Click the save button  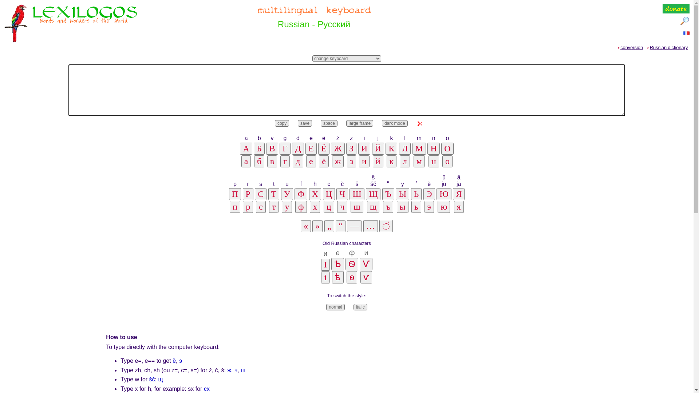coord(305,123)
